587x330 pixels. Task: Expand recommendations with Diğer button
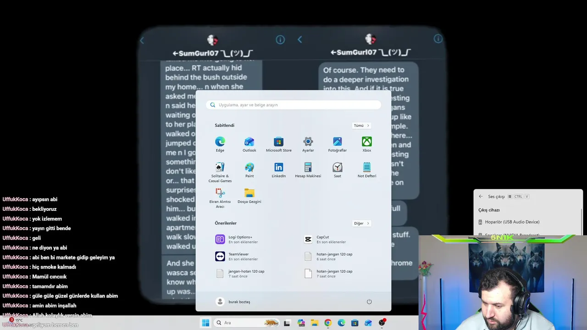coord(361,223)
